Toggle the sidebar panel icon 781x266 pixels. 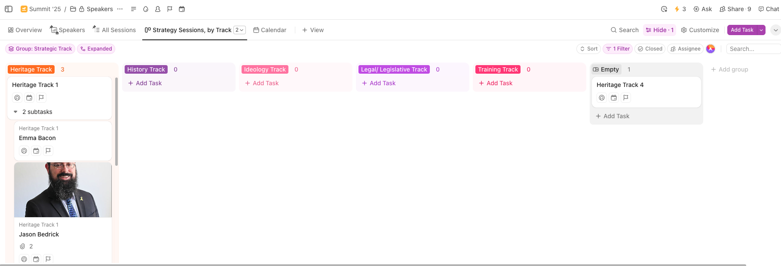[9, 9]
